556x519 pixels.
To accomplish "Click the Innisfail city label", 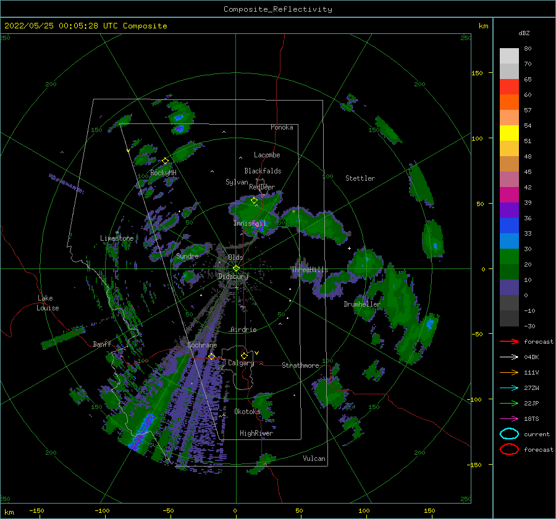I will click(x=250, y=223).
